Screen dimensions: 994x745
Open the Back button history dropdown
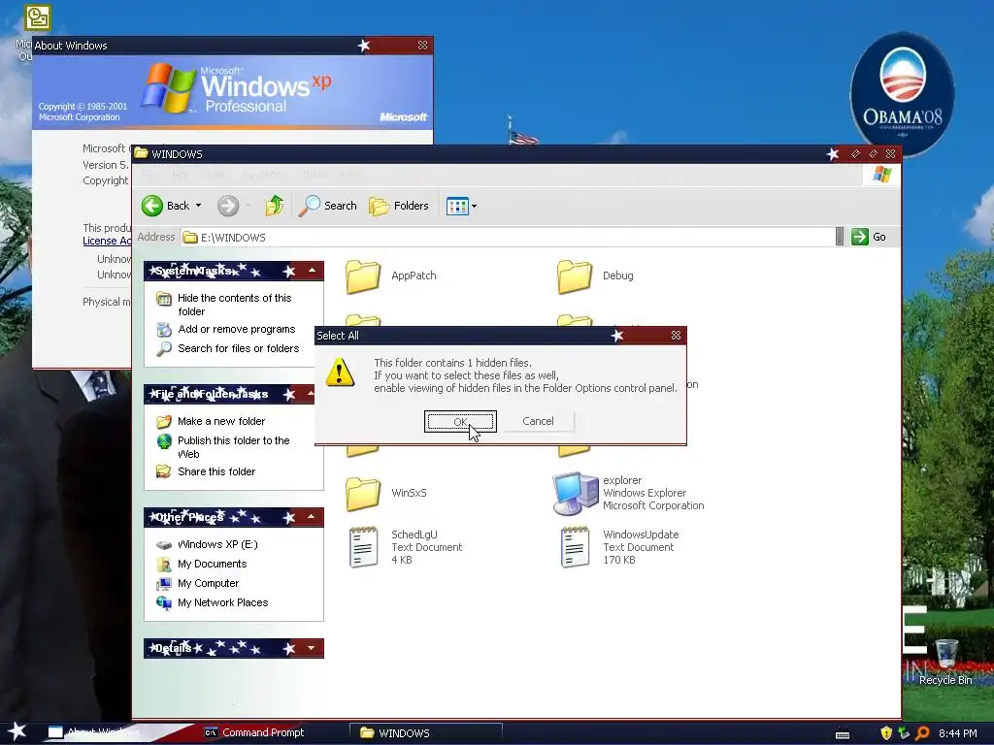click(x=198, y=206)
